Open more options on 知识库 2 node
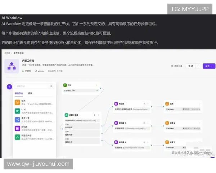 coord(148,123)
